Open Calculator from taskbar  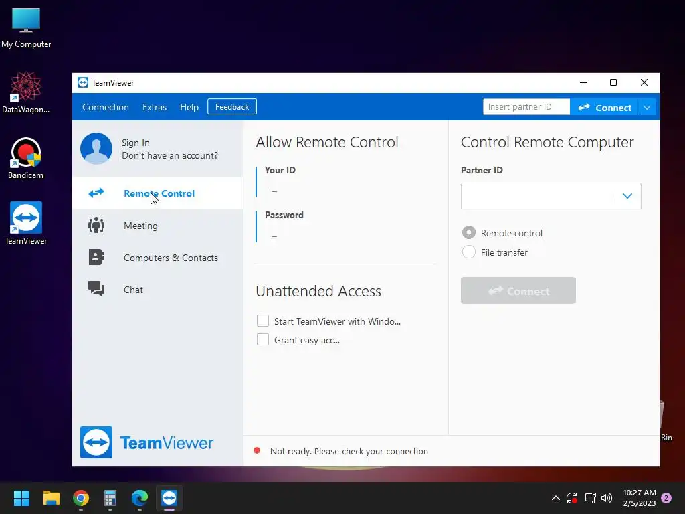(110, 498)
